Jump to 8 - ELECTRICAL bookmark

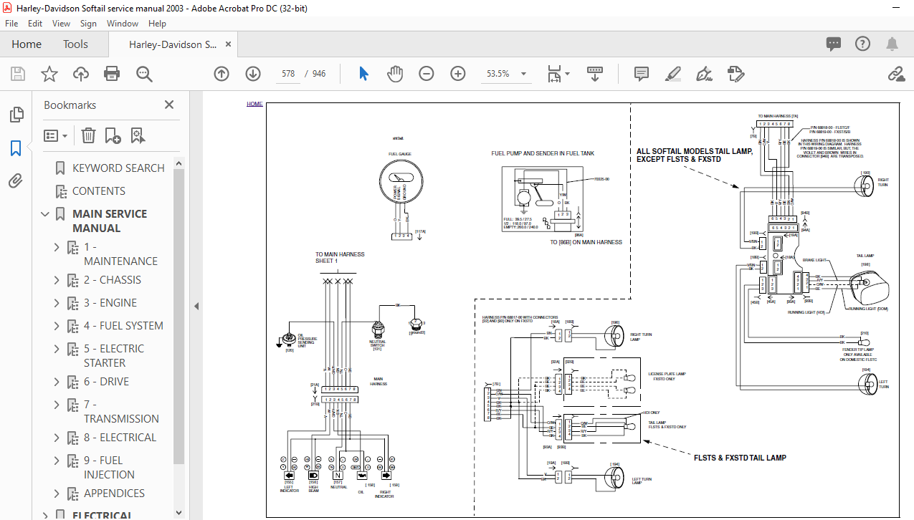point(120,438)
